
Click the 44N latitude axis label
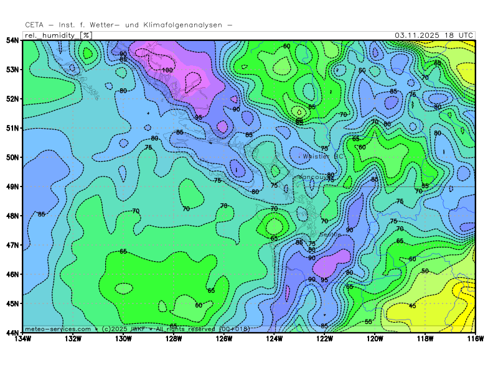(x=12, y=333)
